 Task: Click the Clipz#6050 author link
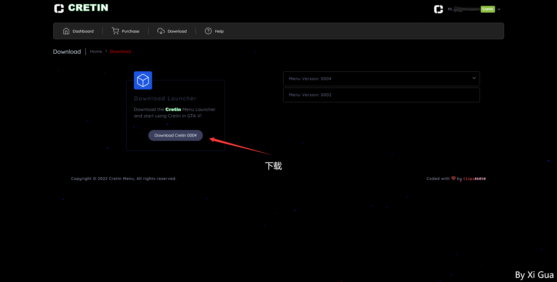point(474,179)
